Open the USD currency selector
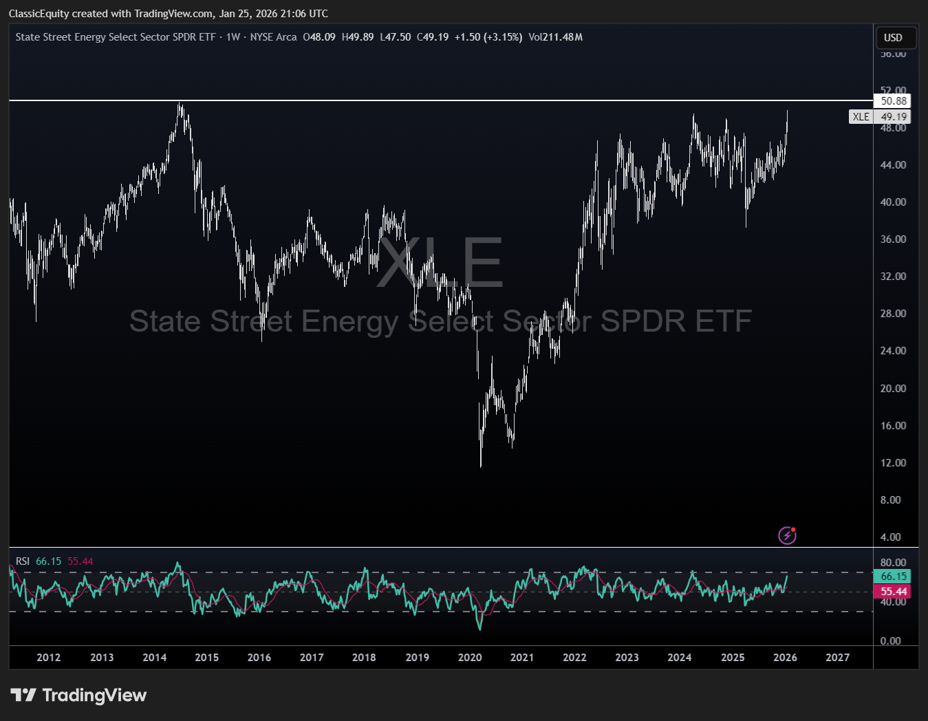The height and width of the screenshot is (721, 928). click(x=895, y=38)
